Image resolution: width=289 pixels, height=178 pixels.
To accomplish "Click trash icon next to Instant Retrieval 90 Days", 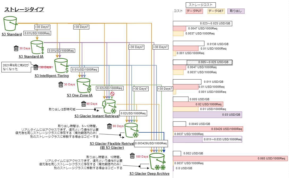I will pyautogui.click(x=84, y=104).
